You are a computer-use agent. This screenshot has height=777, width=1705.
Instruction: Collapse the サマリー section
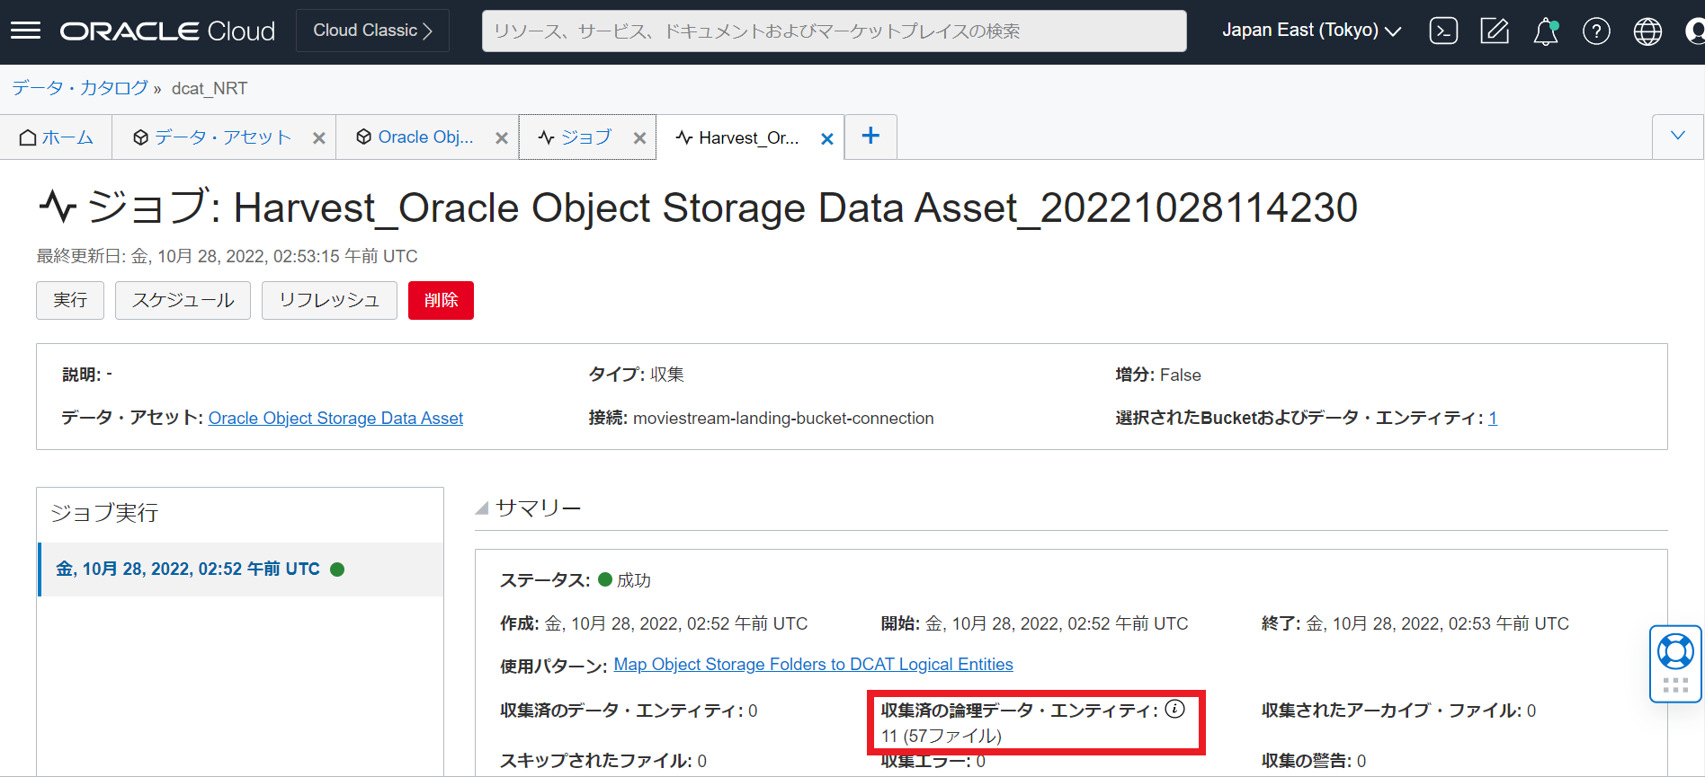pyautogui.click(x=482, y=508)
